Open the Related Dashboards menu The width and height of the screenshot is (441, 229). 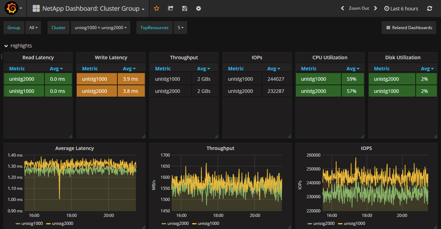pyautogui.click(x=409, y=28)
